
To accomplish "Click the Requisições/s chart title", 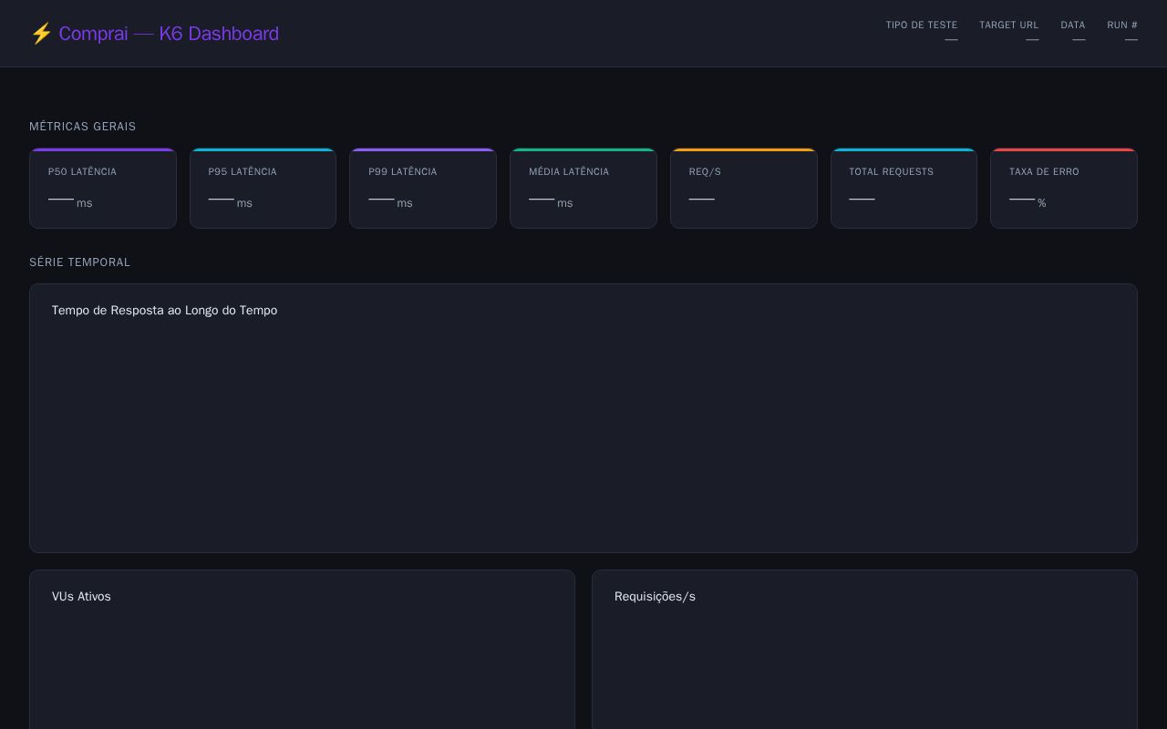I will [655, 597].
